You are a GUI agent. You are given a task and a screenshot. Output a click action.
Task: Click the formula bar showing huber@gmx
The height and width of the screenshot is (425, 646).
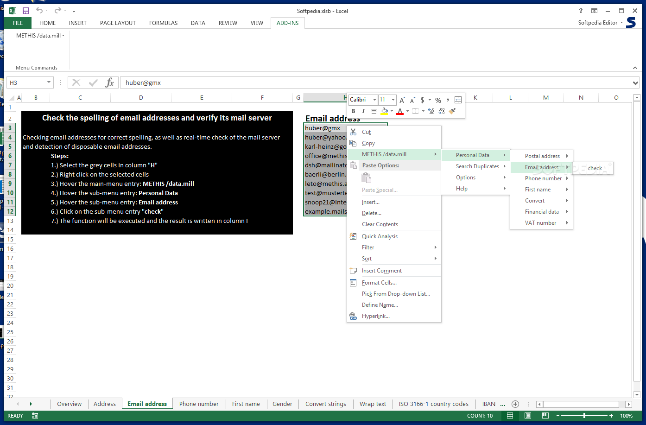375,82
